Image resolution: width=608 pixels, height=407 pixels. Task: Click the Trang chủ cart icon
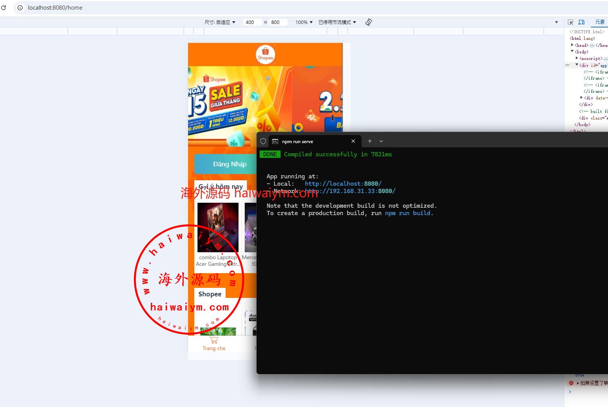point(214,340)
